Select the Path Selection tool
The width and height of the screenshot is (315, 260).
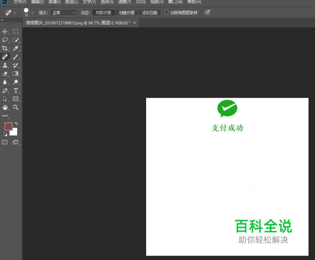[5, 99]
